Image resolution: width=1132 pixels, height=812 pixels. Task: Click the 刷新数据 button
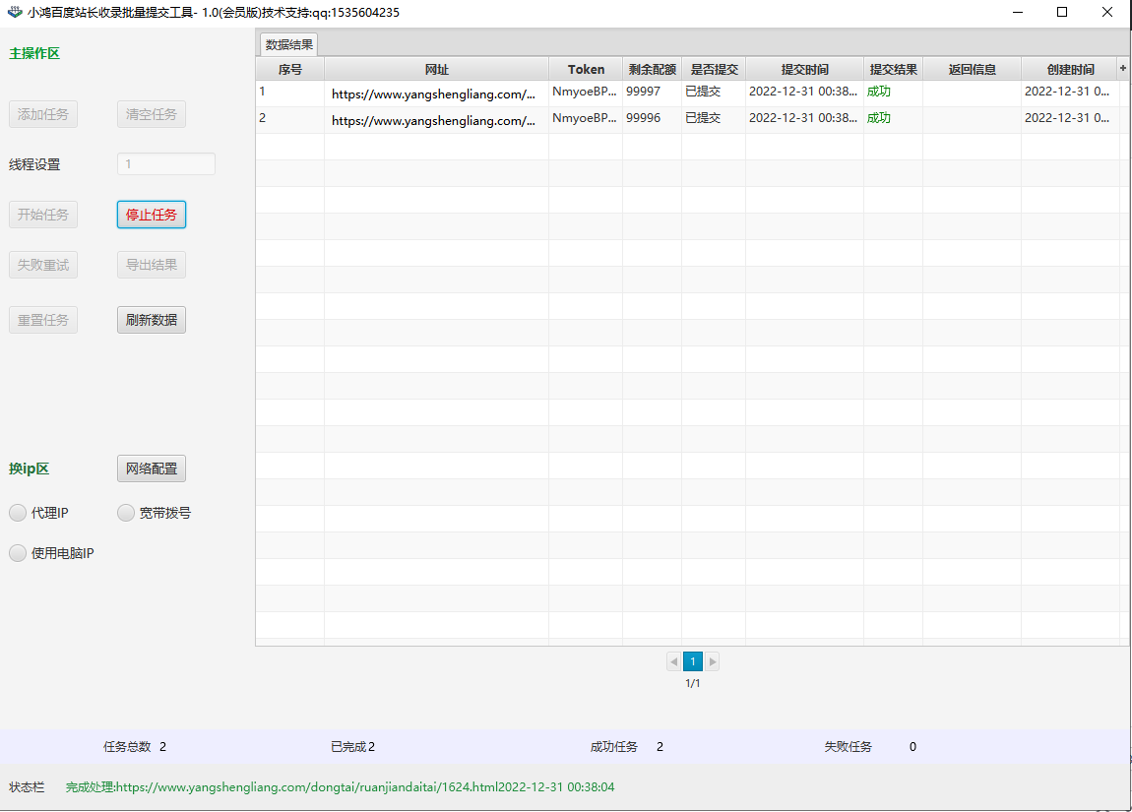pos(152,320)
